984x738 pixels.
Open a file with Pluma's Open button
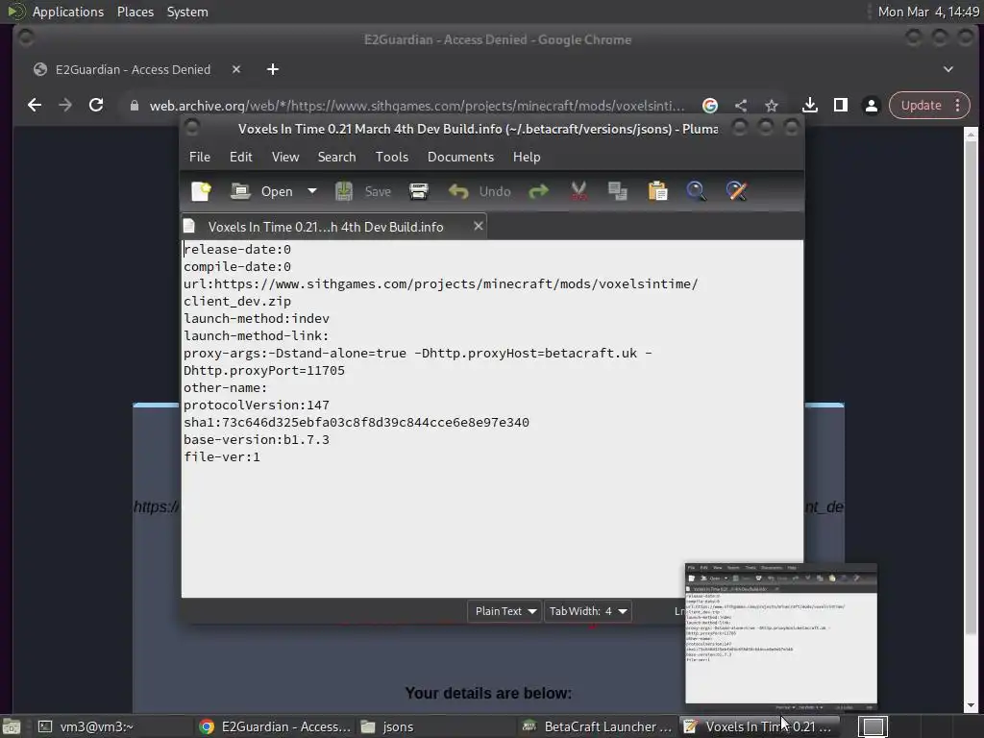[262, 191]
